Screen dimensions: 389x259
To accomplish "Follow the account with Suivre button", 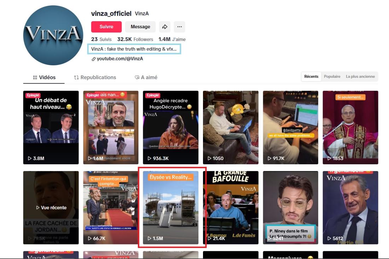I will tap(106, 27).
